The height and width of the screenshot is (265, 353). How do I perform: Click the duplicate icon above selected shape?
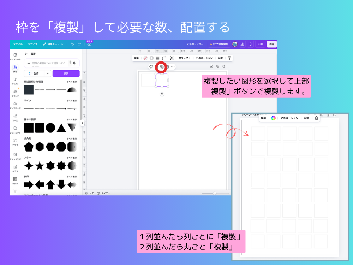click(x=162, y=67)
